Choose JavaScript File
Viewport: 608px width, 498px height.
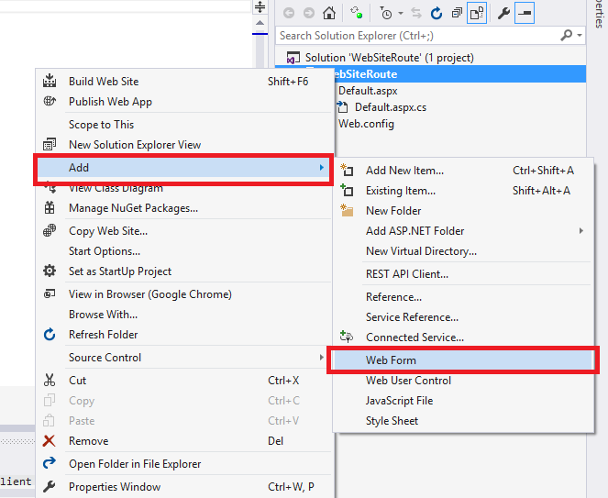(x=463, y=401)
